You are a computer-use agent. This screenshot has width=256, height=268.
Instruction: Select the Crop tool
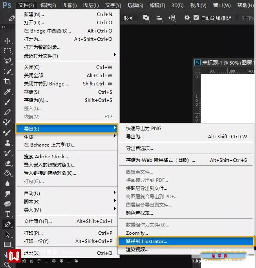tap(7, 81)
